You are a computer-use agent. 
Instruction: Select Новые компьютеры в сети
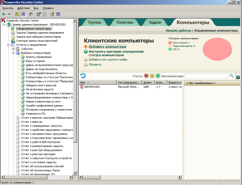(43, 101)
